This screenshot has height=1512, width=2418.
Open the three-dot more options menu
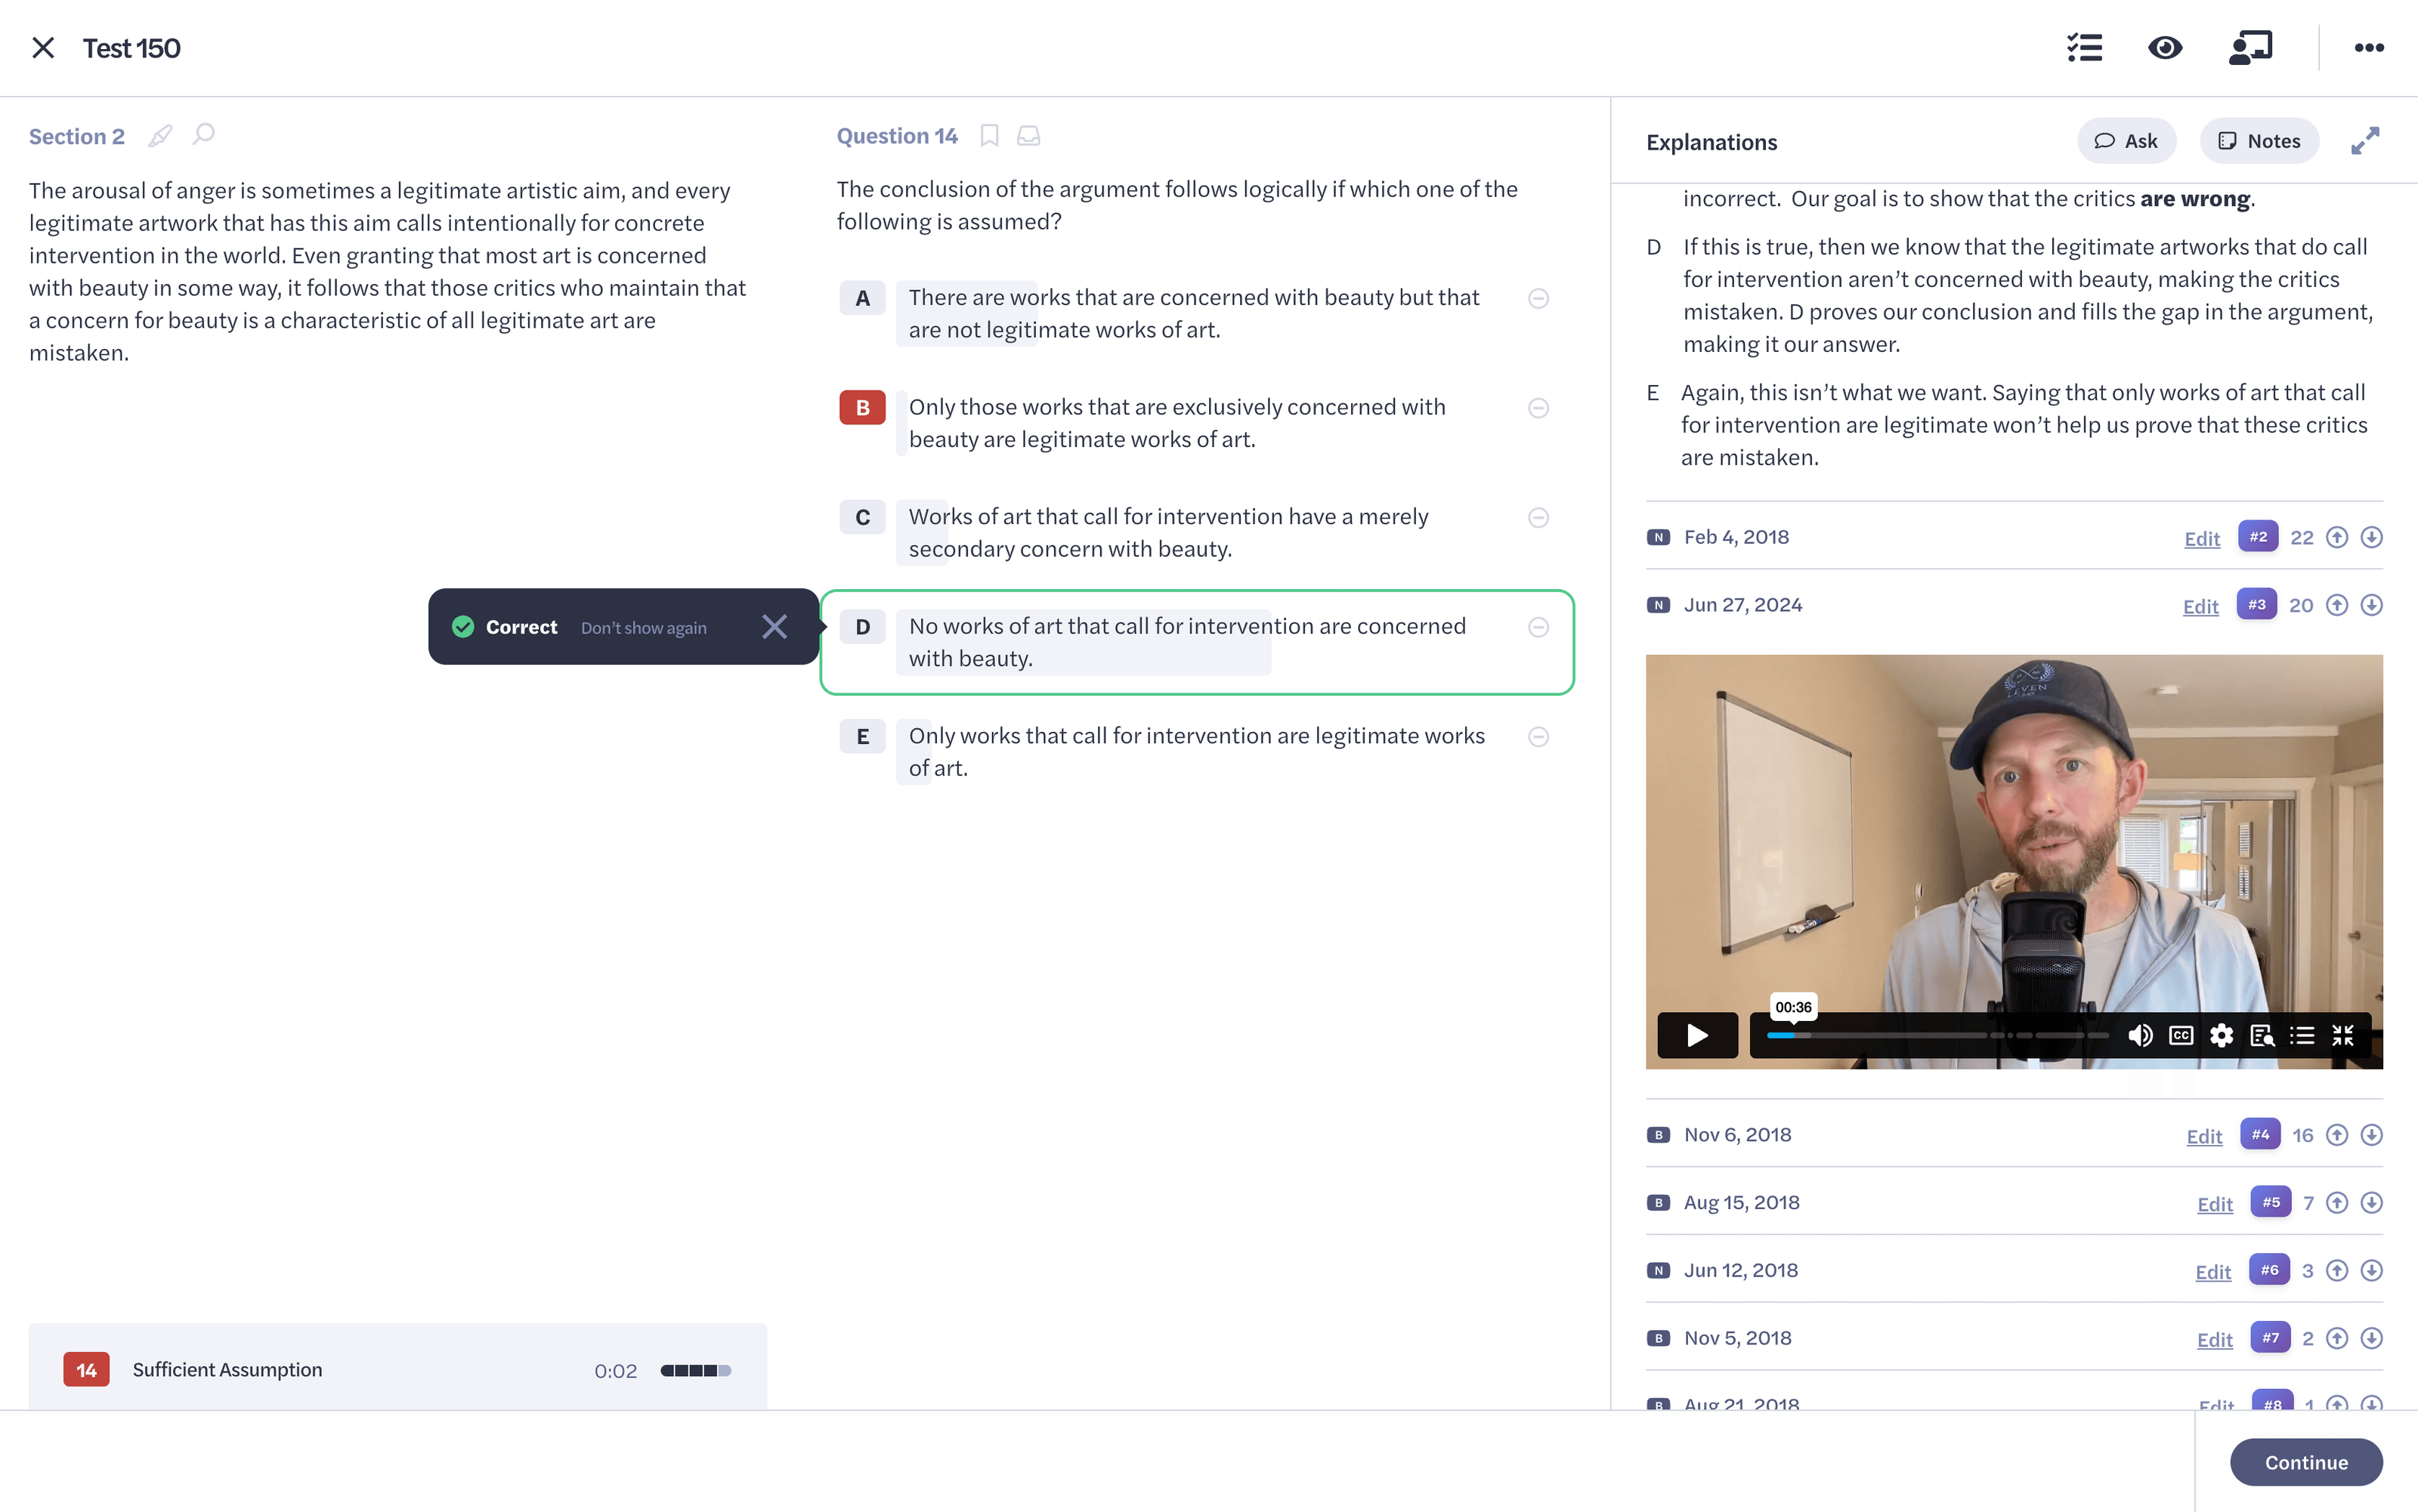[x=2368, y=48]
